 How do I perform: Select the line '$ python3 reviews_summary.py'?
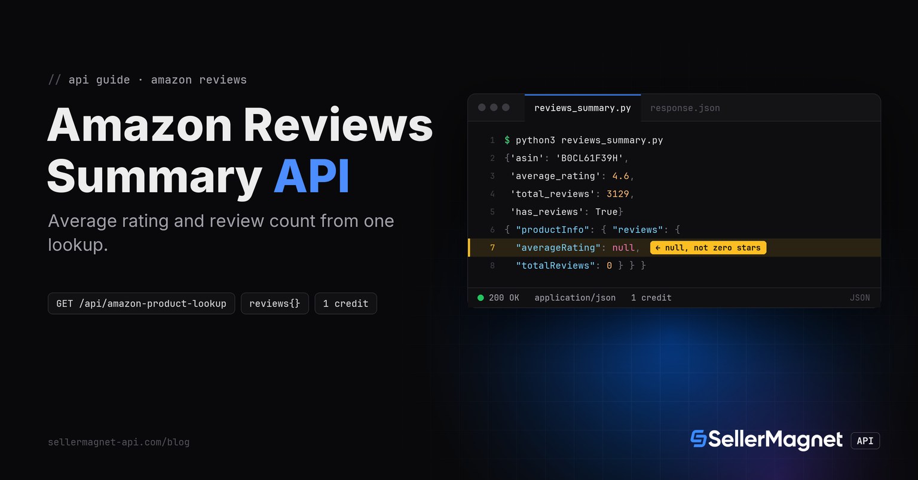pos(583,140)
